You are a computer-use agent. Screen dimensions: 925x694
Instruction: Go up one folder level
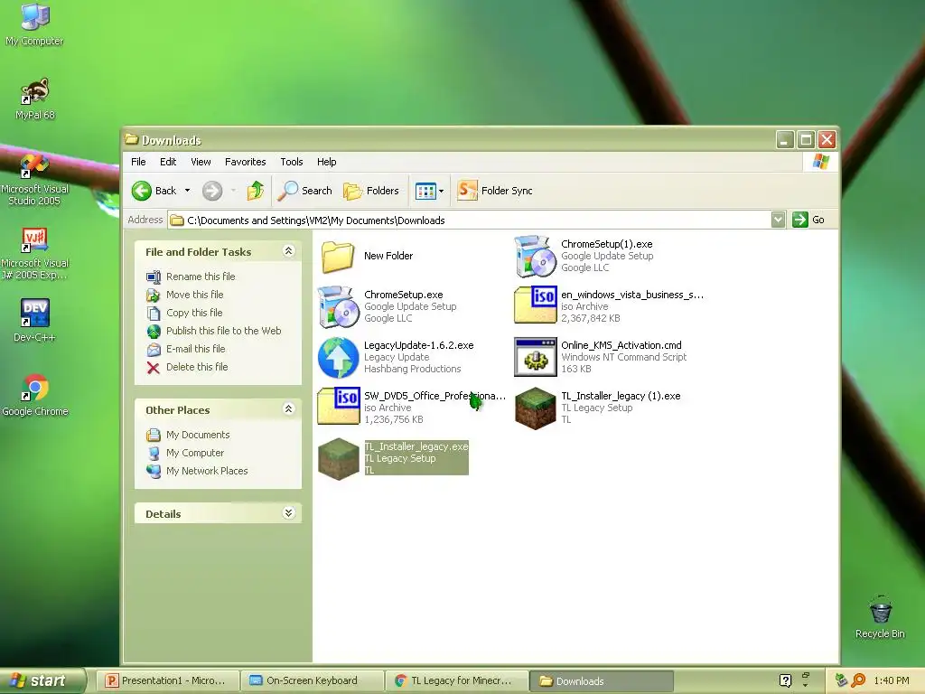[x=255, y=191]
